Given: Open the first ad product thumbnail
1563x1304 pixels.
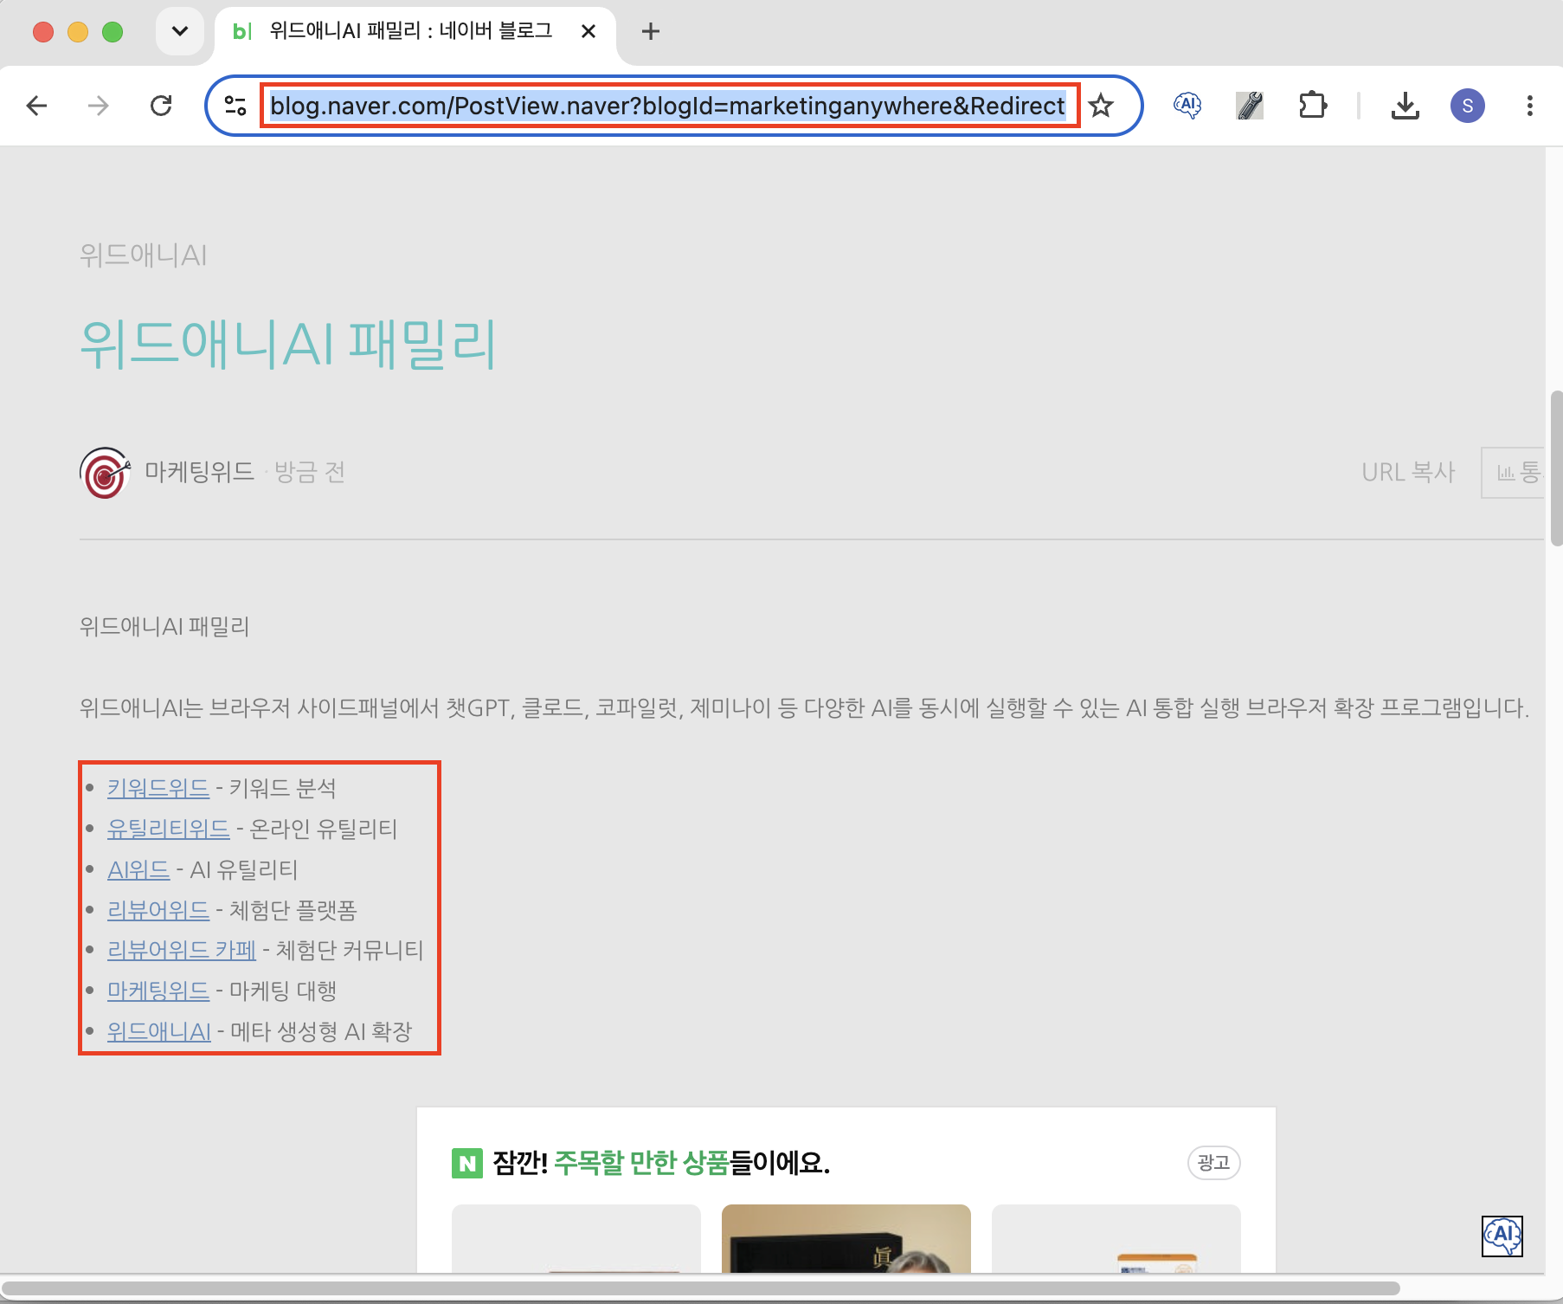Looking at the screenshot, I should [x=576, y=1238].
